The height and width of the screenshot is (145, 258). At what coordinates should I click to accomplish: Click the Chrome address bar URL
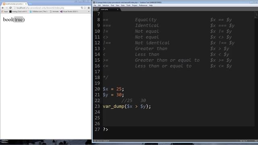(x=40, y=8)
